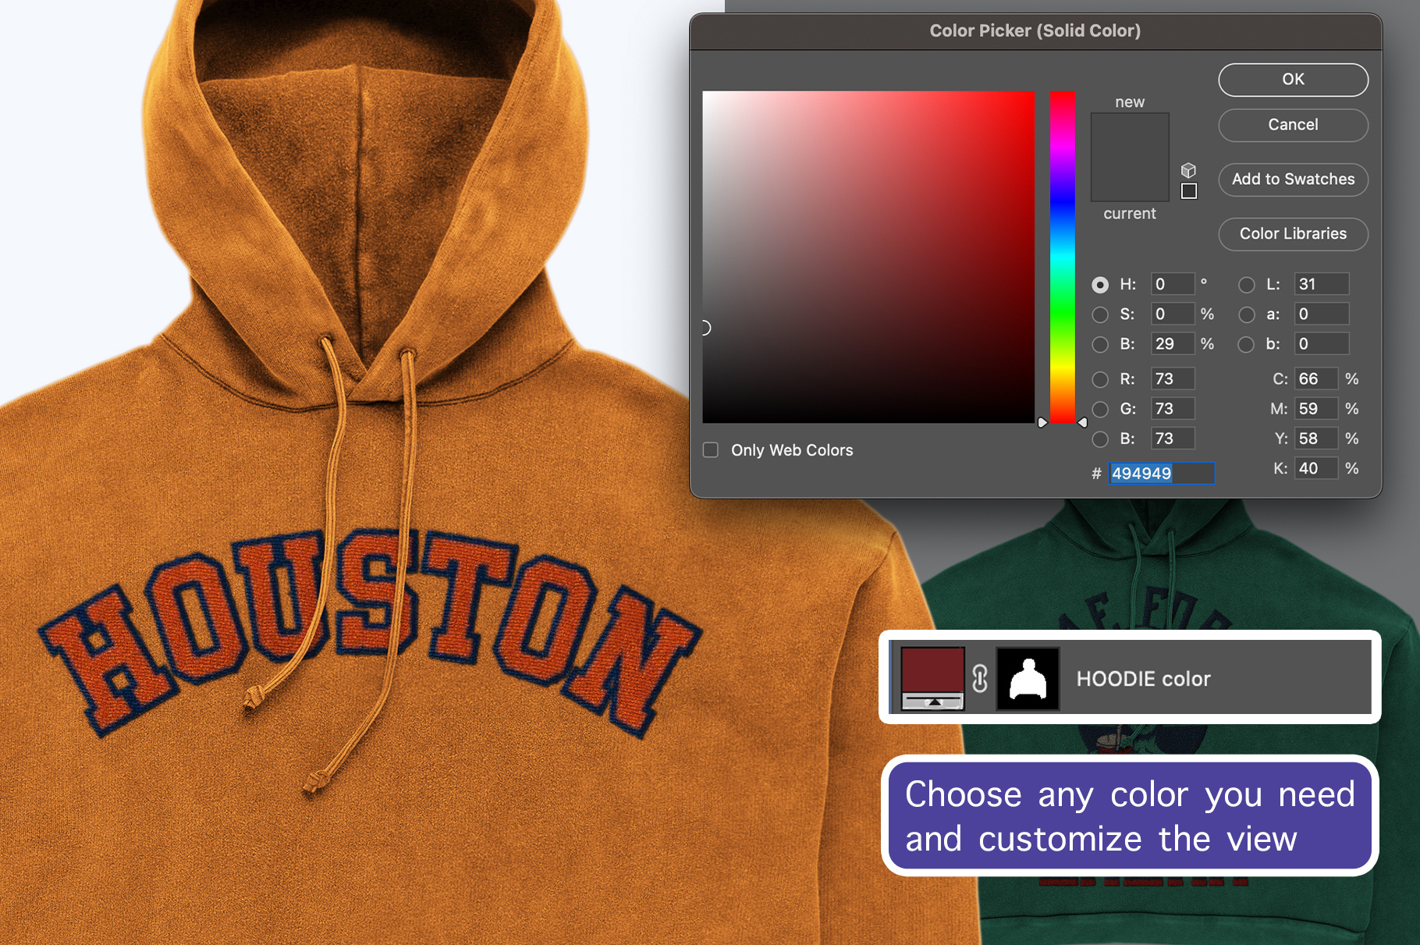Click the L value field showing 31

pos(1322,284)
